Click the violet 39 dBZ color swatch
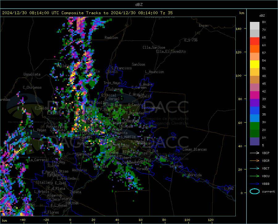The width and height of the screenshot is (278, 224). [x=255, y=103]
